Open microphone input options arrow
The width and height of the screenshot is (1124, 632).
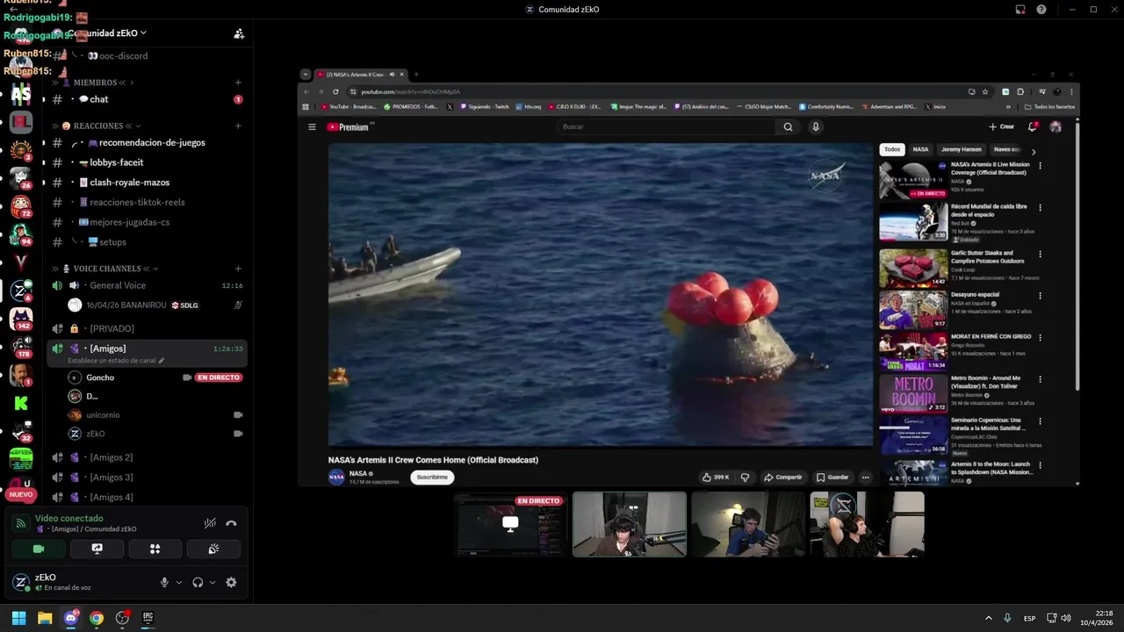[x=179, y=582]
